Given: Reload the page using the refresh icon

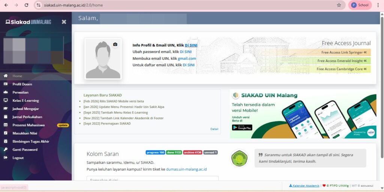Looking at the screenshot, I should pos(26,5).
